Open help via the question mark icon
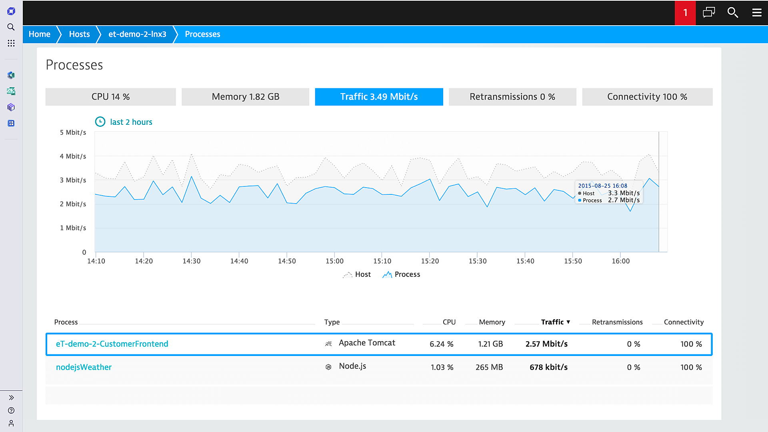Viewport: 768px width, 432px height. [x=11, y=410]
